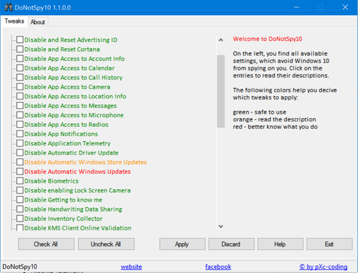Screen dimensions: 358x273
Task: Click the Check All button
Action: tap(46, 244)
